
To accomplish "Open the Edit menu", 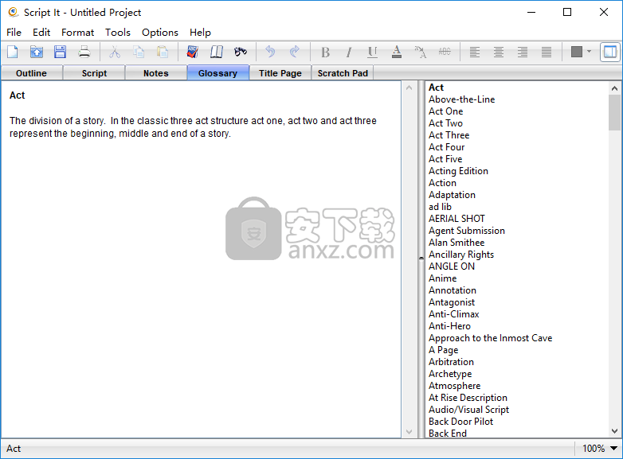I will 41,32.
